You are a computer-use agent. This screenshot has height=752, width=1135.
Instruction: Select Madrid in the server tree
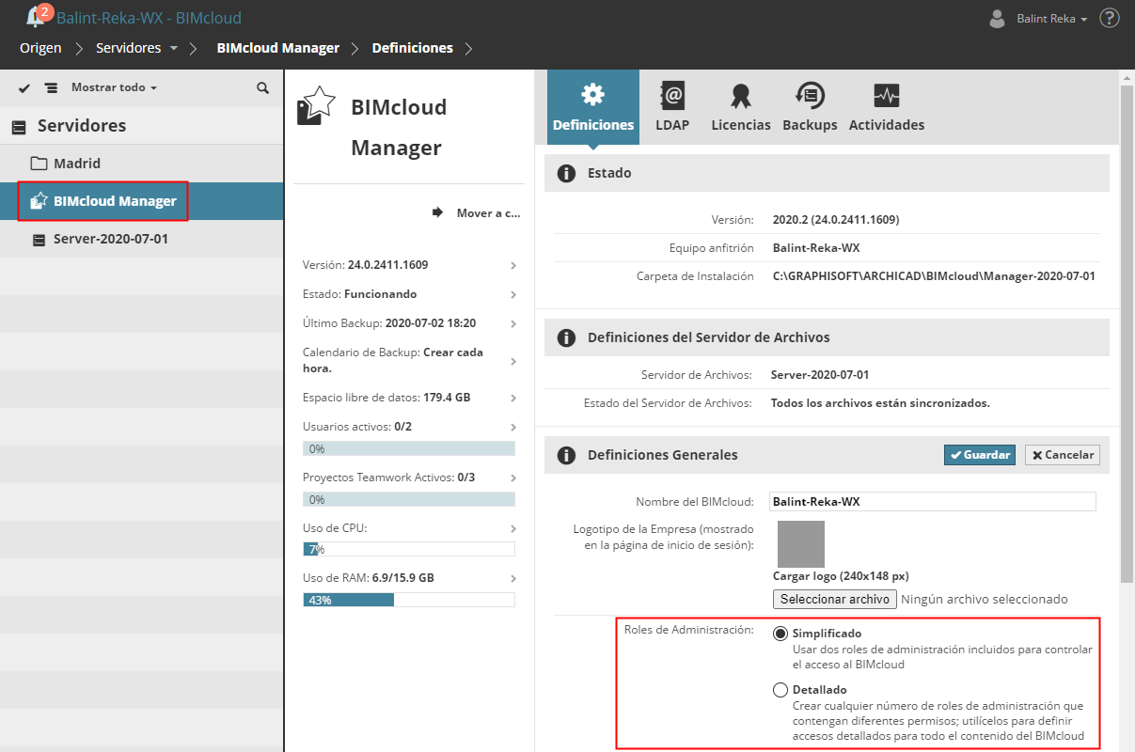click(x=141, y=164)
